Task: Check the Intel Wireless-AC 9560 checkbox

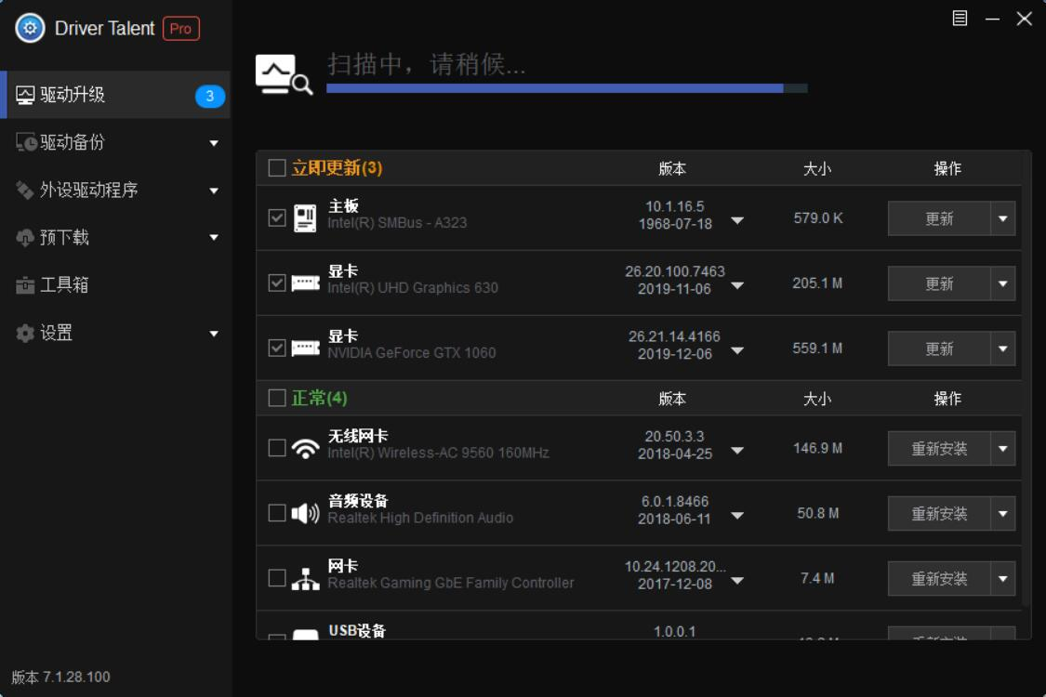Action: (277, 448)
